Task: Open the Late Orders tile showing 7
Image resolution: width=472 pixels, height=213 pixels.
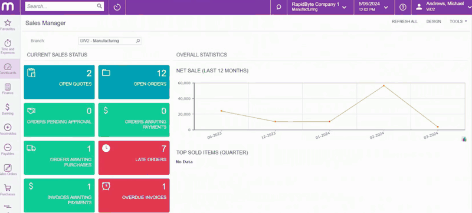Action: [134, 158]
